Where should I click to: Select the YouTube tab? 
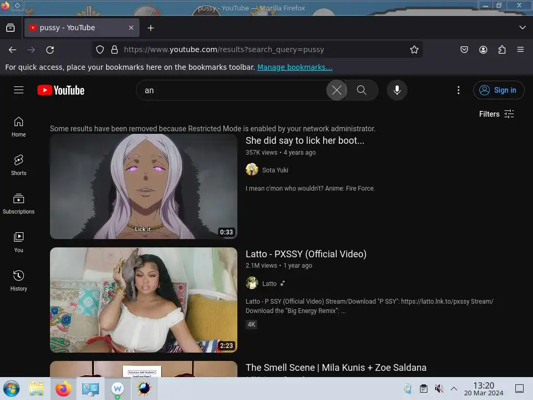[x=82, y=28]
